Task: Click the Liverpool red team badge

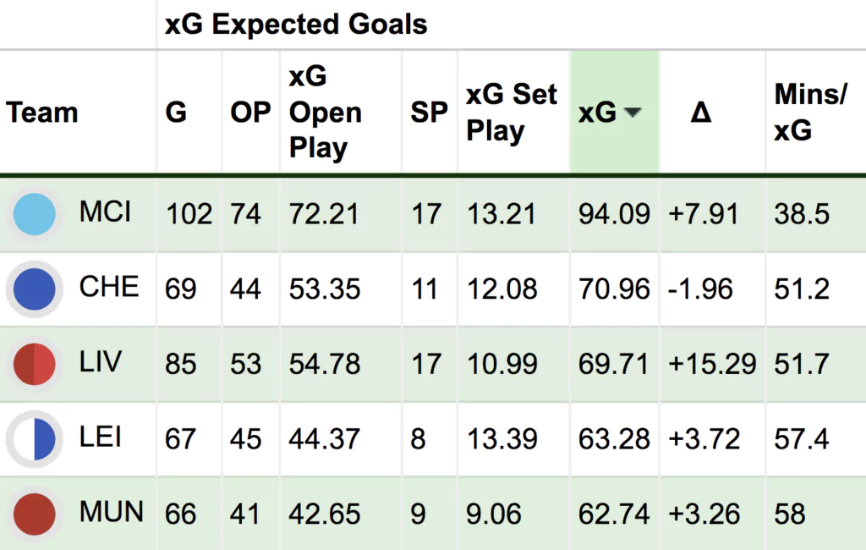Action: click(34, 365)
